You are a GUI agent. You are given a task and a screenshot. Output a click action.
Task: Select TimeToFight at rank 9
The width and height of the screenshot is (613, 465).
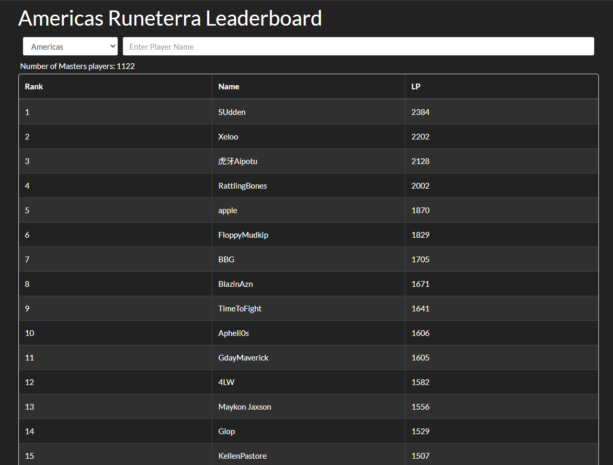240,308
